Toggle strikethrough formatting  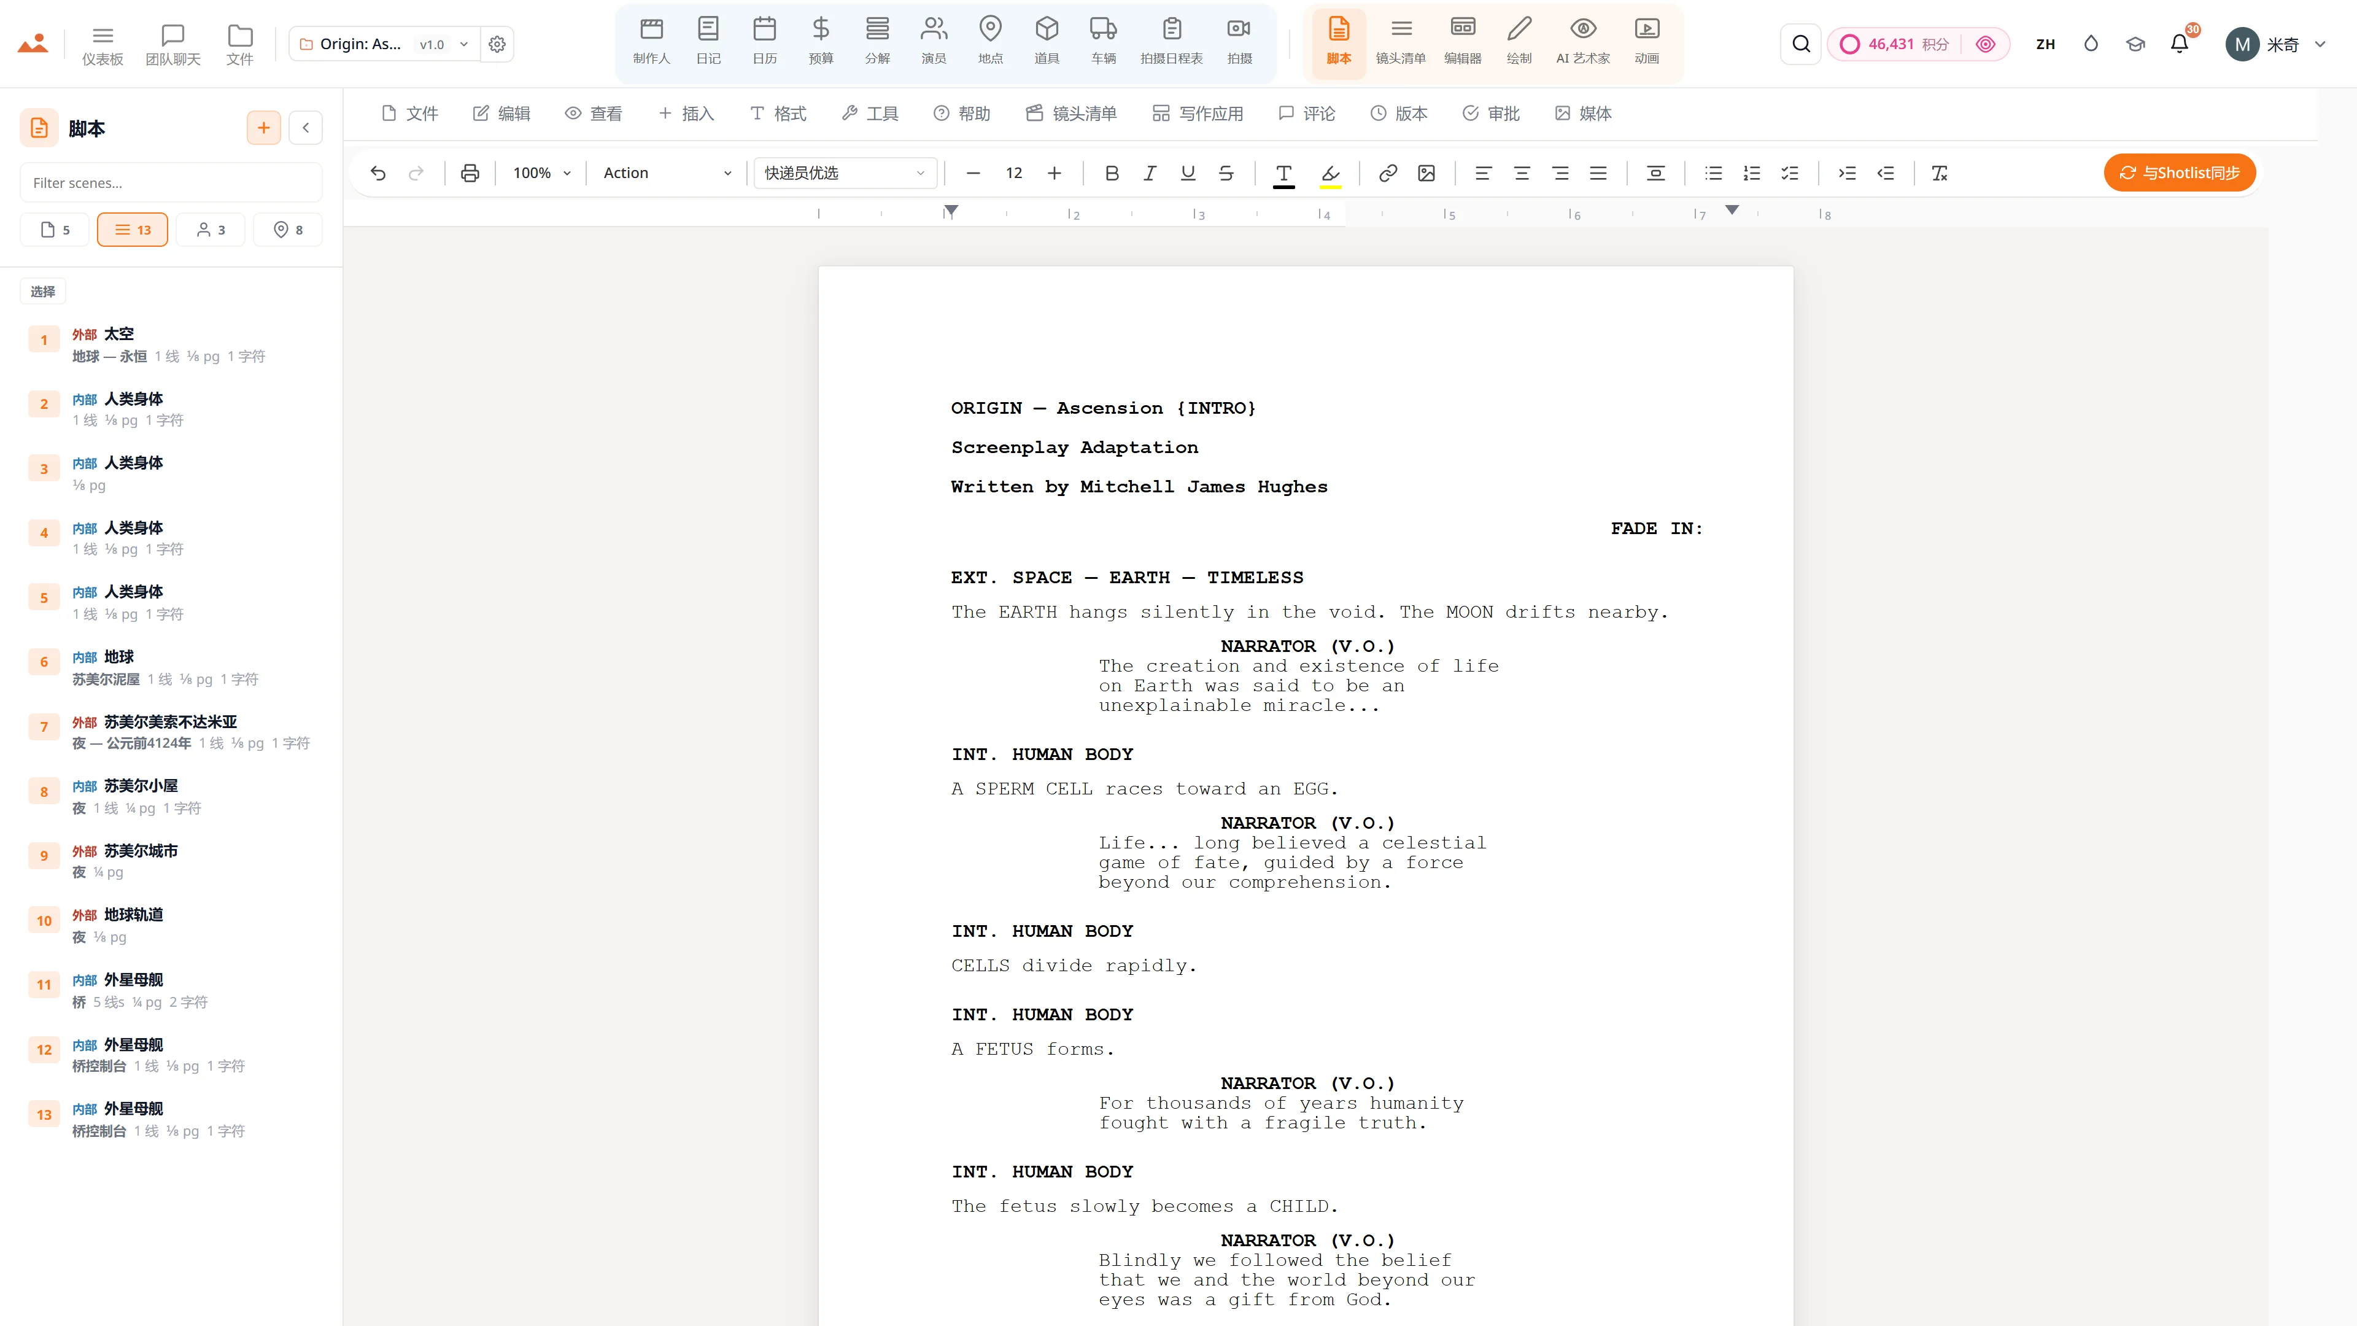(x=1226, y=173)
